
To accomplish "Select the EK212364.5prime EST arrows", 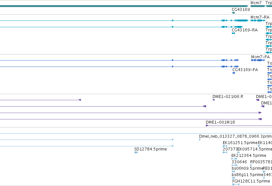I will point(235,159).
